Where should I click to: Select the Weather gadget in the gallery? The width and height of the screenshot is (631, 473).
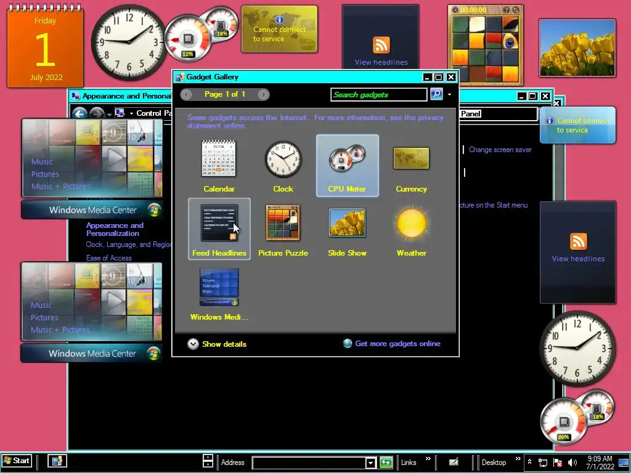point(411,229)
